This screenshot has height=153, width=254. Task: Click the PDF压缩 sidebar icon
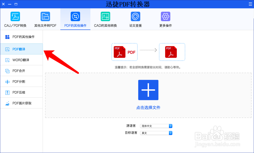point(7,93)
